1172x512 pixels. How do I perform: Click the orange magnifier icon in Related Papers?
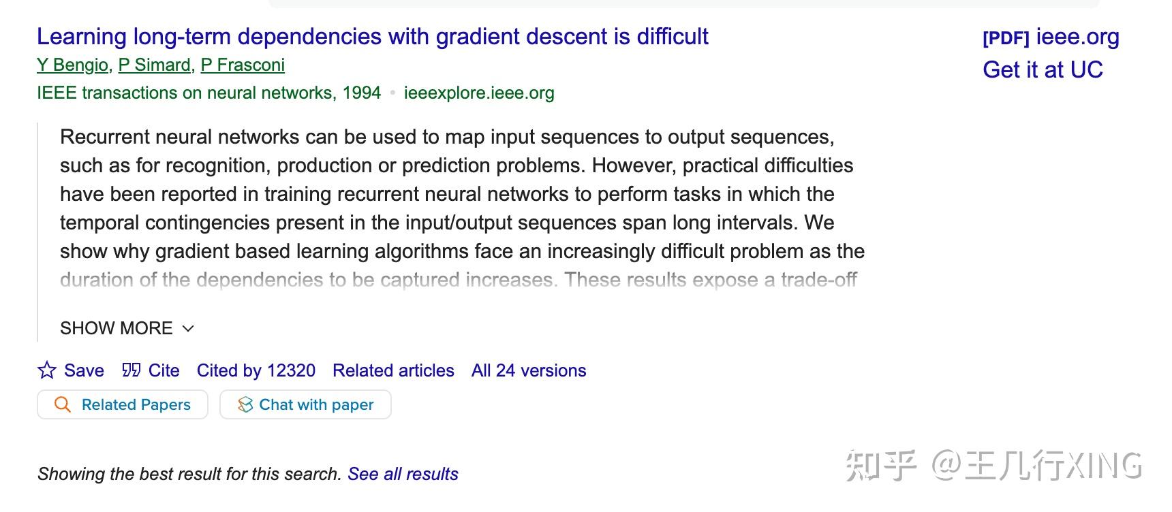(x=63, y=404)
